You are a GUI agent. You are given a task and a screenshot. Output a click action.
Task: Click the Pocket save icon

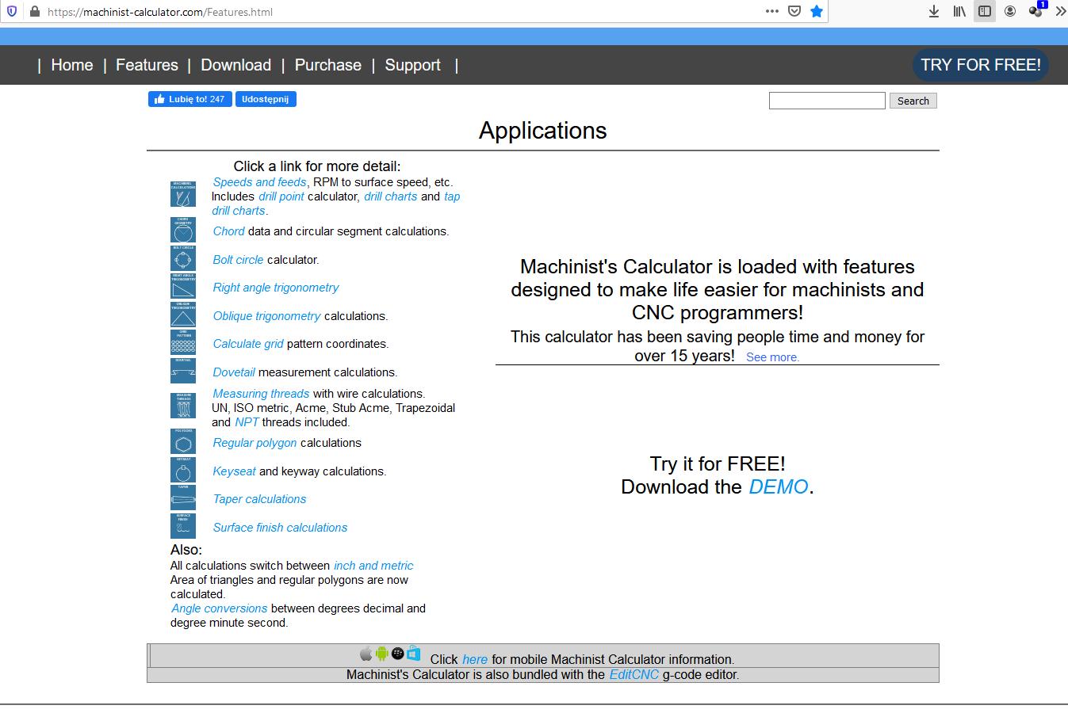[x=794, y=11]
